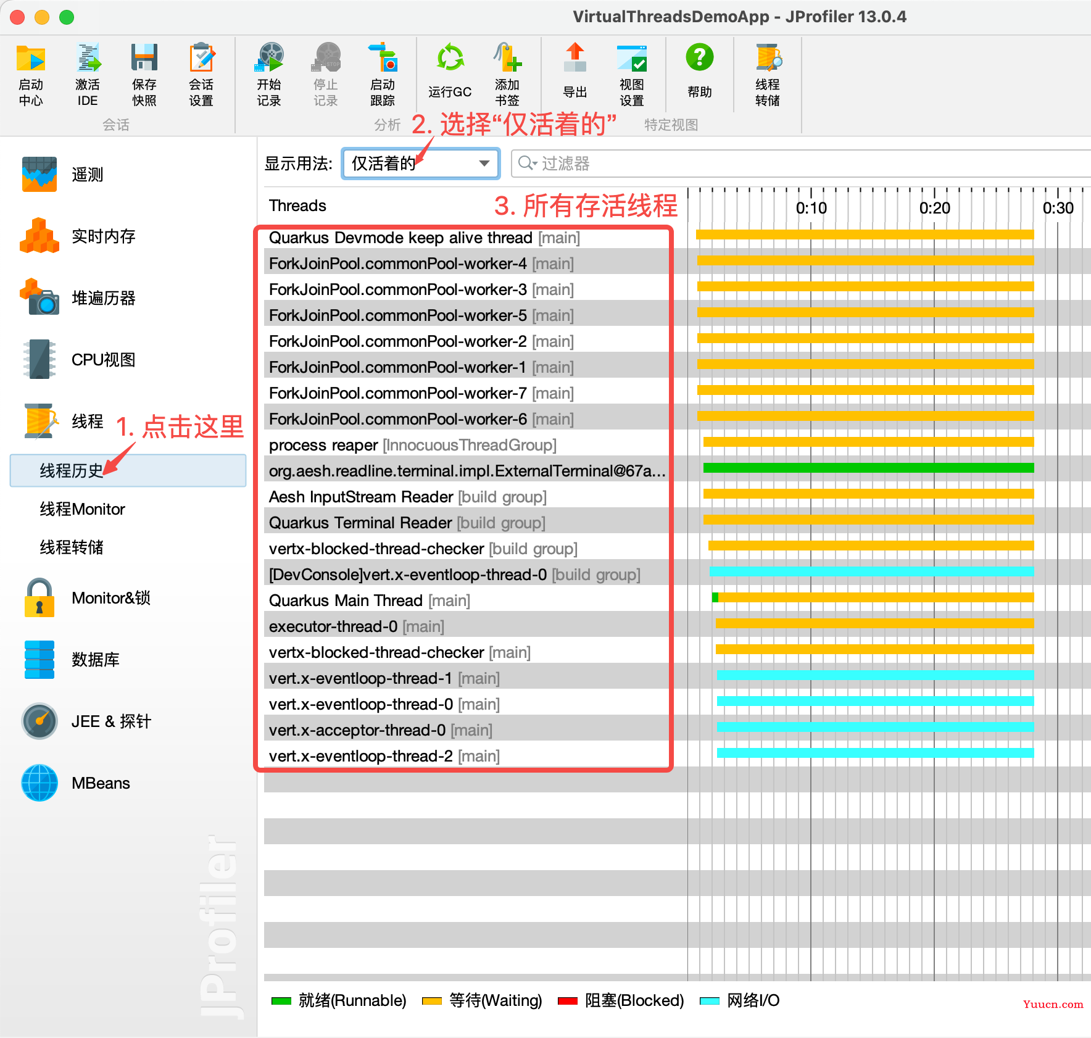The width and height of the screenshot is (1091, 1038).
Task: Open the Heap Walker (堆遍历器) section
Action: pos(78,298)
